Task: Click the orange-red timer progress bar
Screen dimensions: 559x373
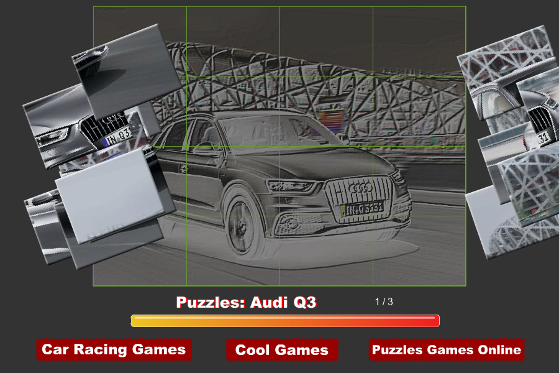Action: click(x=285, y=321)
